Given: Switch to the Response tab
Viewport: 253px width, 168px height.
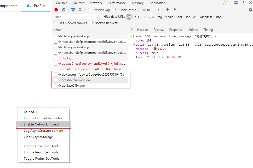Looking at the screenshot, I should click(x=176, y=29).
